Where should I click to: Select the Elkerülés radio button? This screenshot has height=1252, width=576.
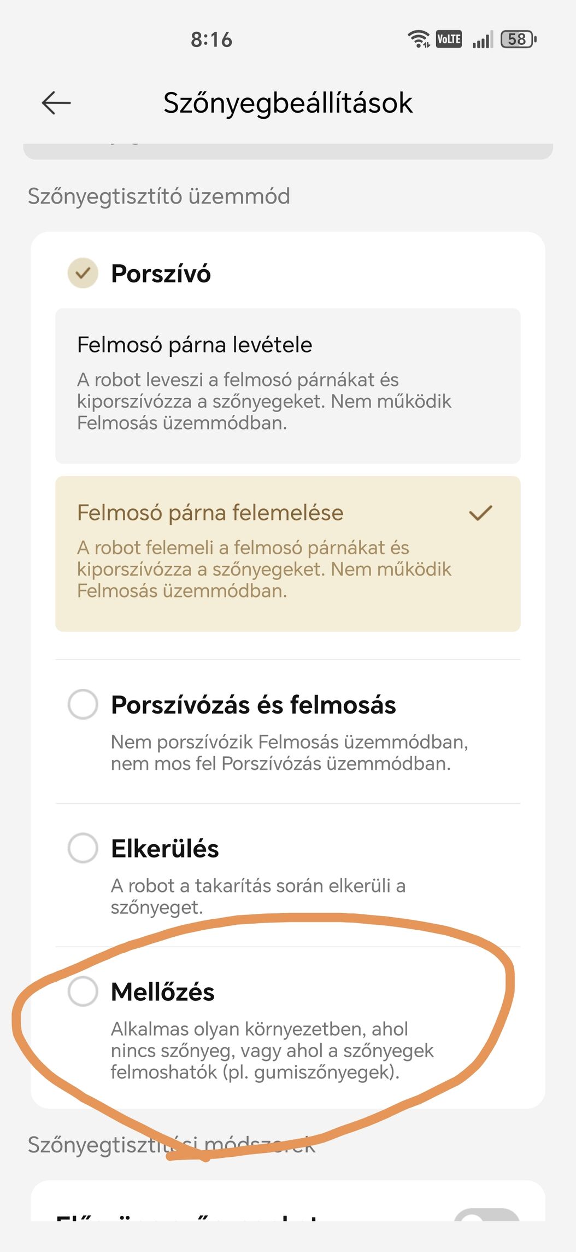83,848
